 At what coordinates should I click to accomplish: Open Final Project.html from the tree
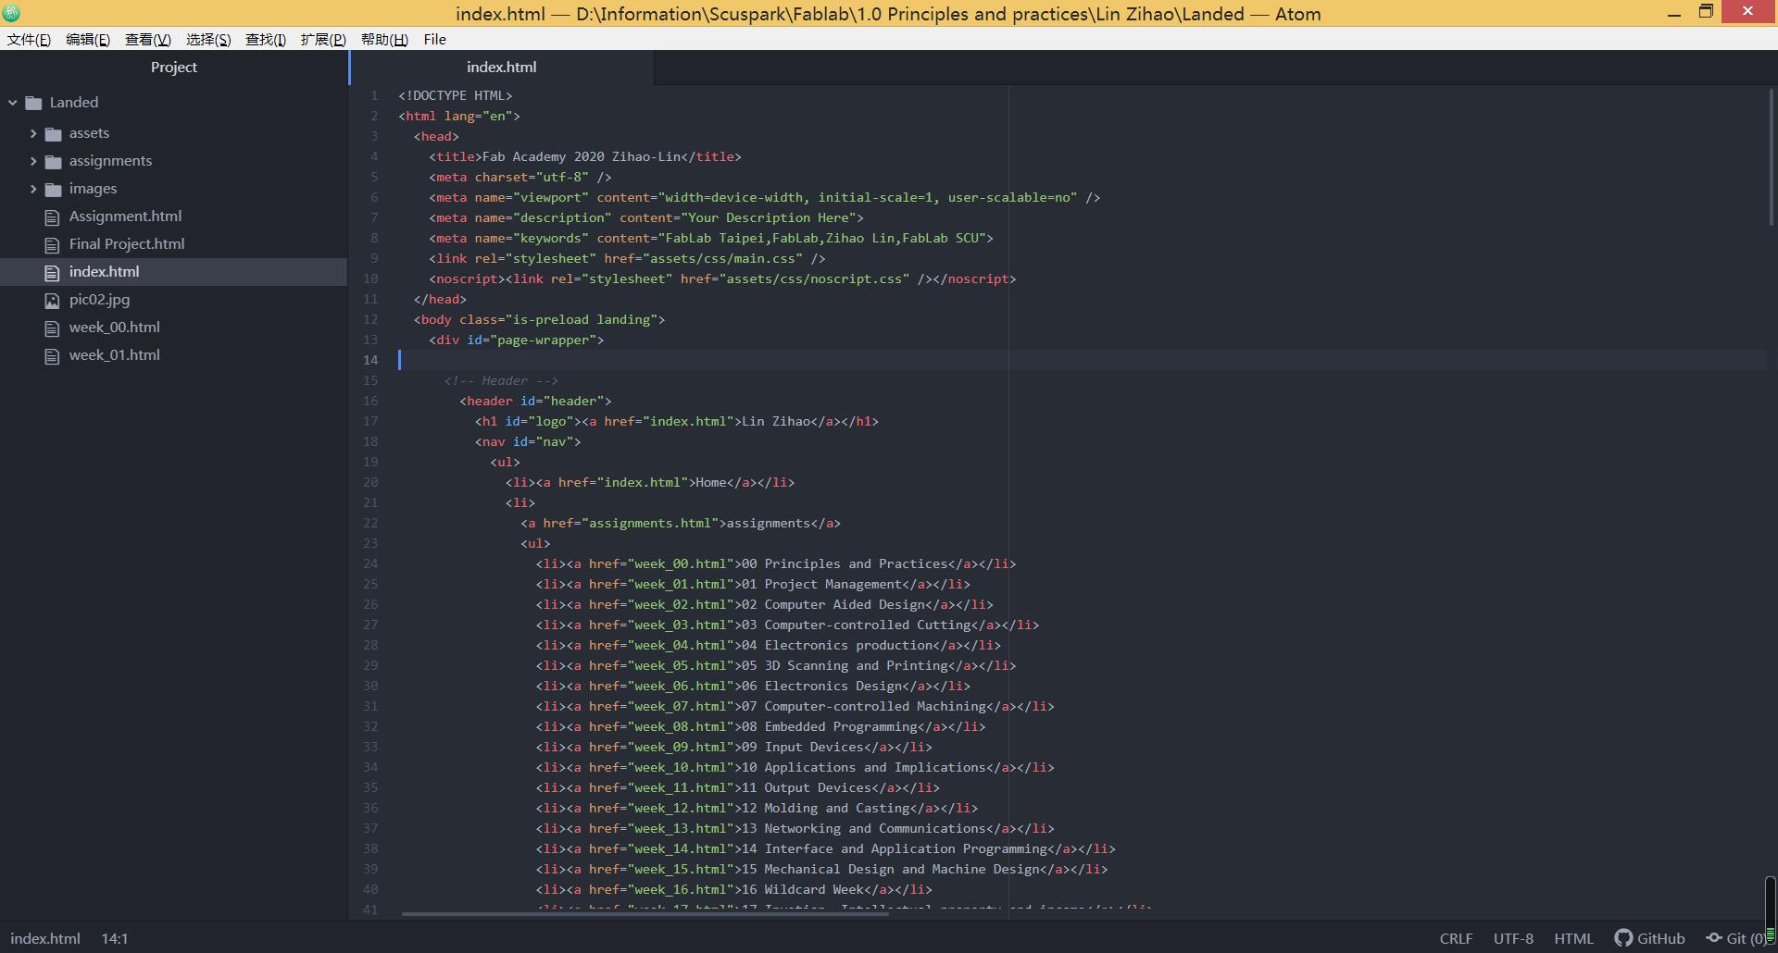pyautogui.click(x=127, y=244)
